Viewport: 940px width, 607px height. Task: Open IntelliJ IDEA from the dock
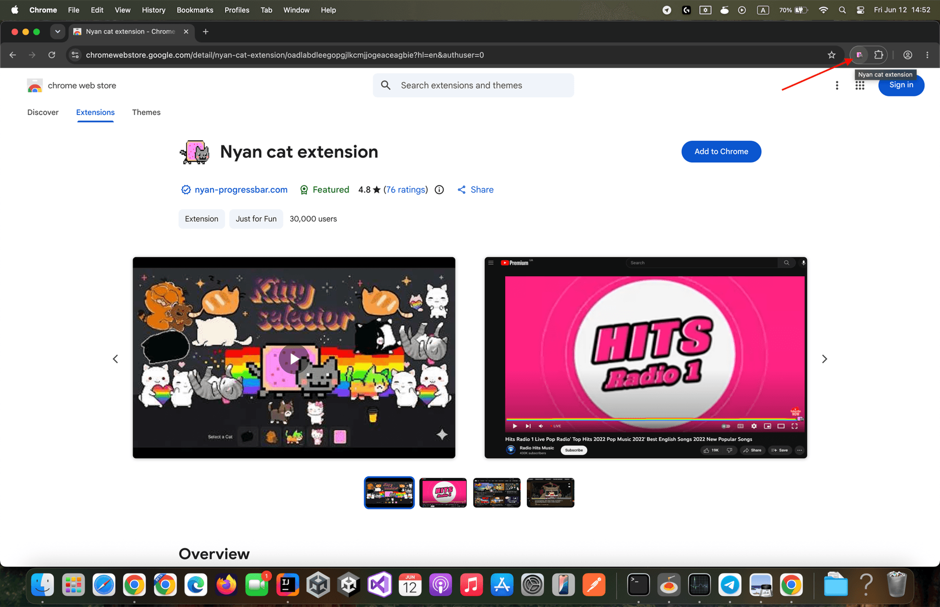coord(287,585)
